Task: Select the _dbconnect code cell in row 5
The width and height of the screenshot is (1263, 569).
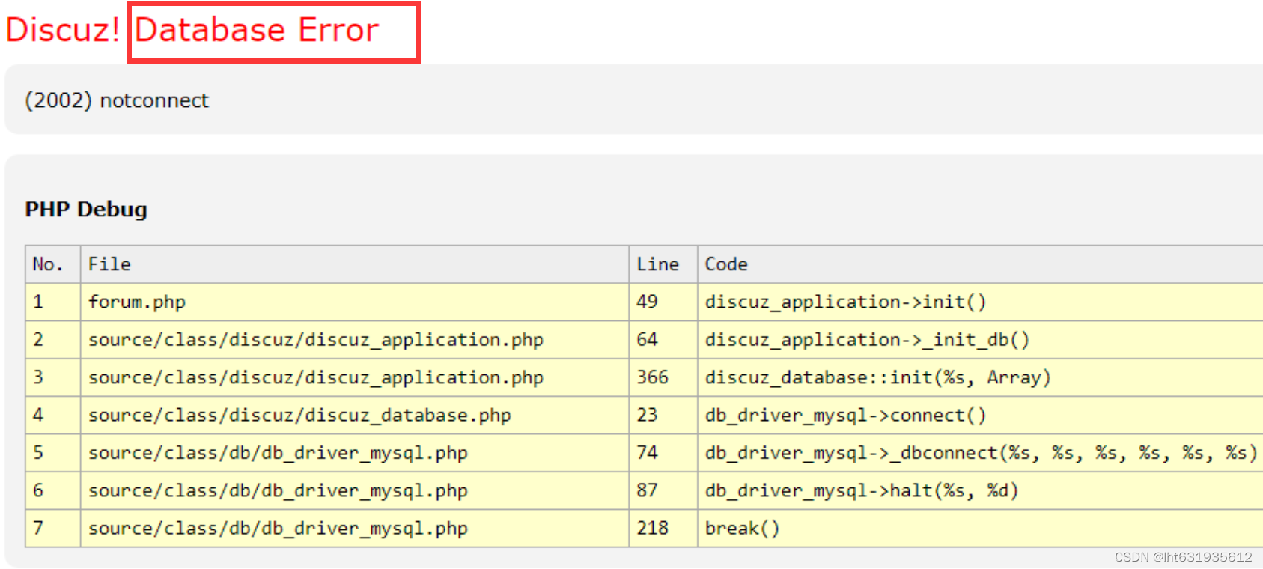Action: coord(980,453)
